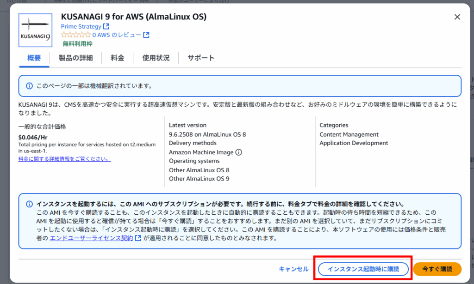Click the キャンセル button
Viewport: 474px width, 284px height.
[293, 269]
